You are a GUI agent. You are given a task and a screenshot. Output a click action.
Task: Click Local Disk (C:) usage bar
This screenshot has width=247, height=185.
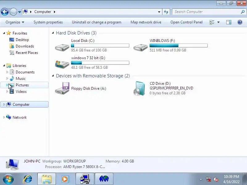(x=100, y=46)
